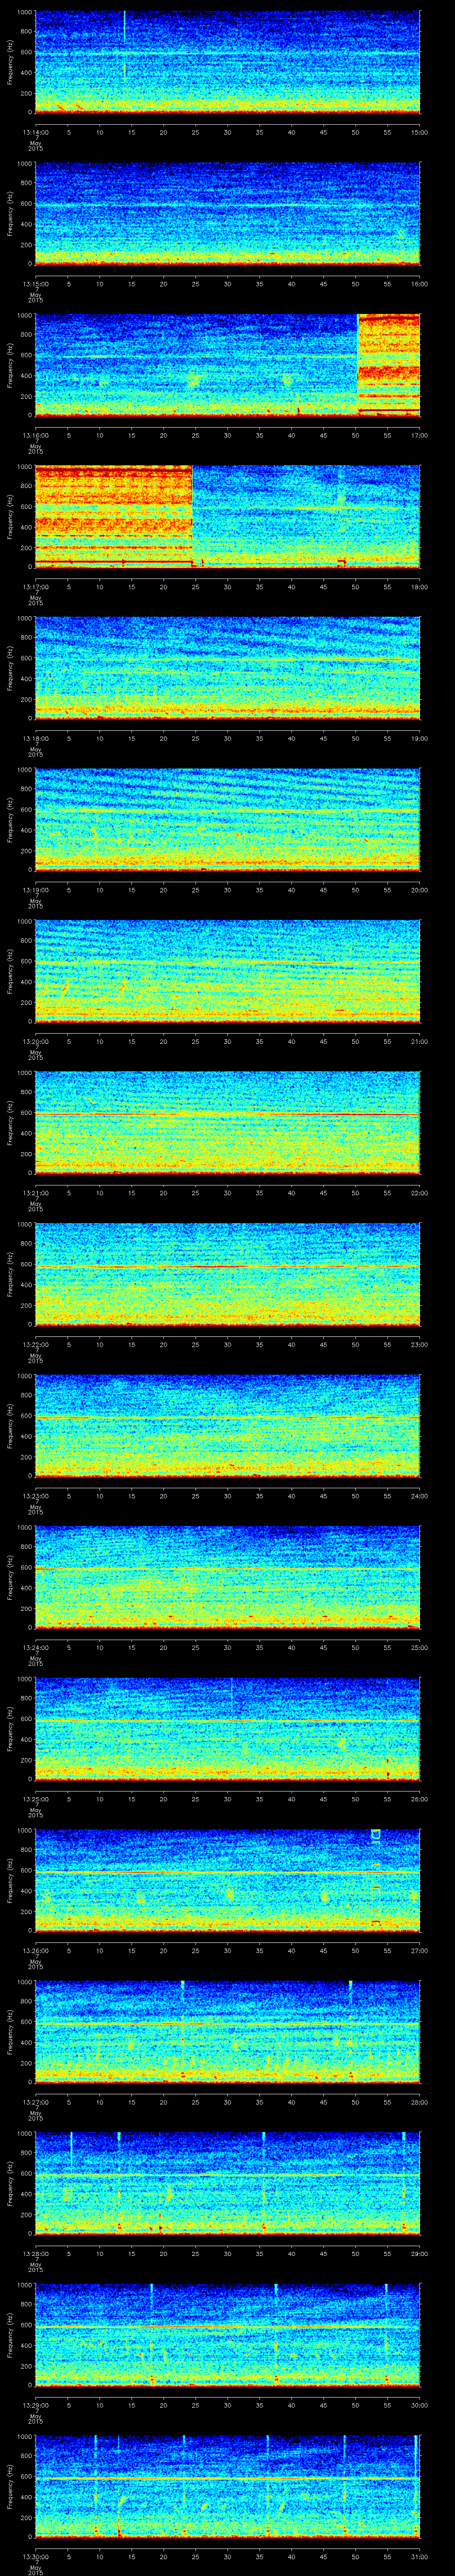
Task: Select the spectrogram panel starting at 13:25:00
Action: tap(228, 1729)
